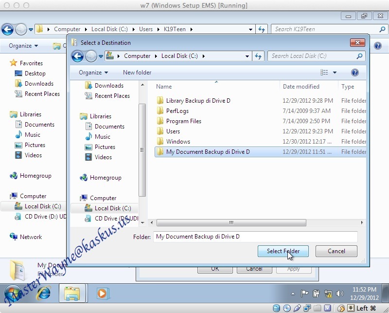Open Organize menu in the Explorer window behind
This screenshot has width=389, height=313.
(23, 46)
